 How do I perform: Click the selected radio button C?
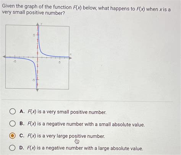click(x=13, y=136)
